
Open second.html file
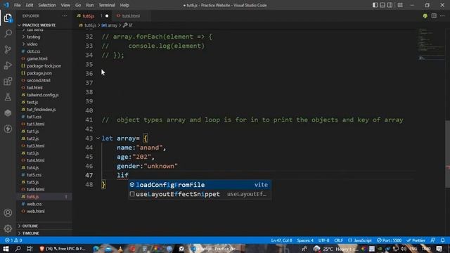pyautogui.click(x=39, y=80)
